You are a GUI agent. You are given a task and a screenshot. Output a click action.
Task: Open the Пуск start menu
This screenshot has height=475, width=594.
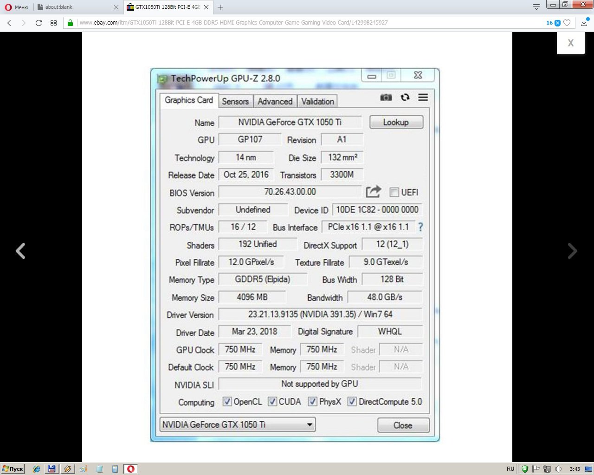13,469
